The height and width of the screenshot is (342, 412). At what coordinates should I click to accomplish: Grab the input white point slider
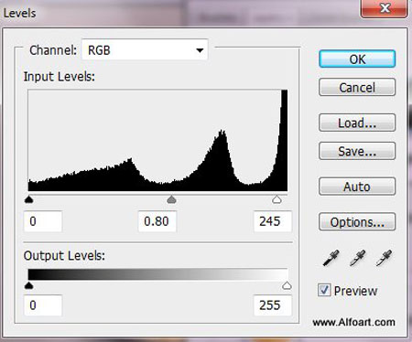pos(276,199)
